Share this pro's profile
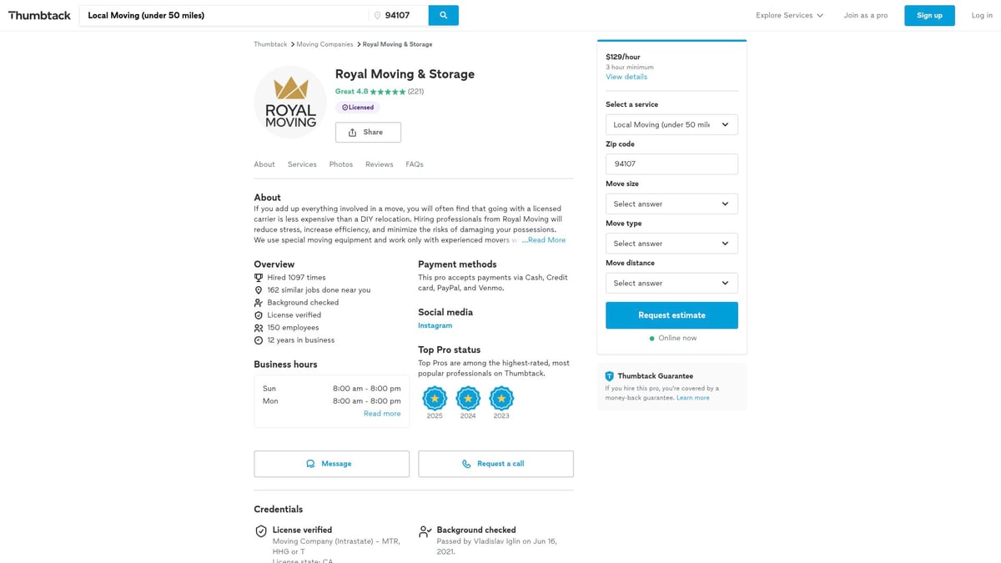Screen dimensions: 1001x563 click(368, 133)
